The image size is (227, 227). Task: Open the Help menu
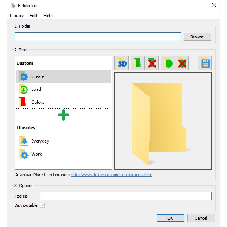click(48, 16)
